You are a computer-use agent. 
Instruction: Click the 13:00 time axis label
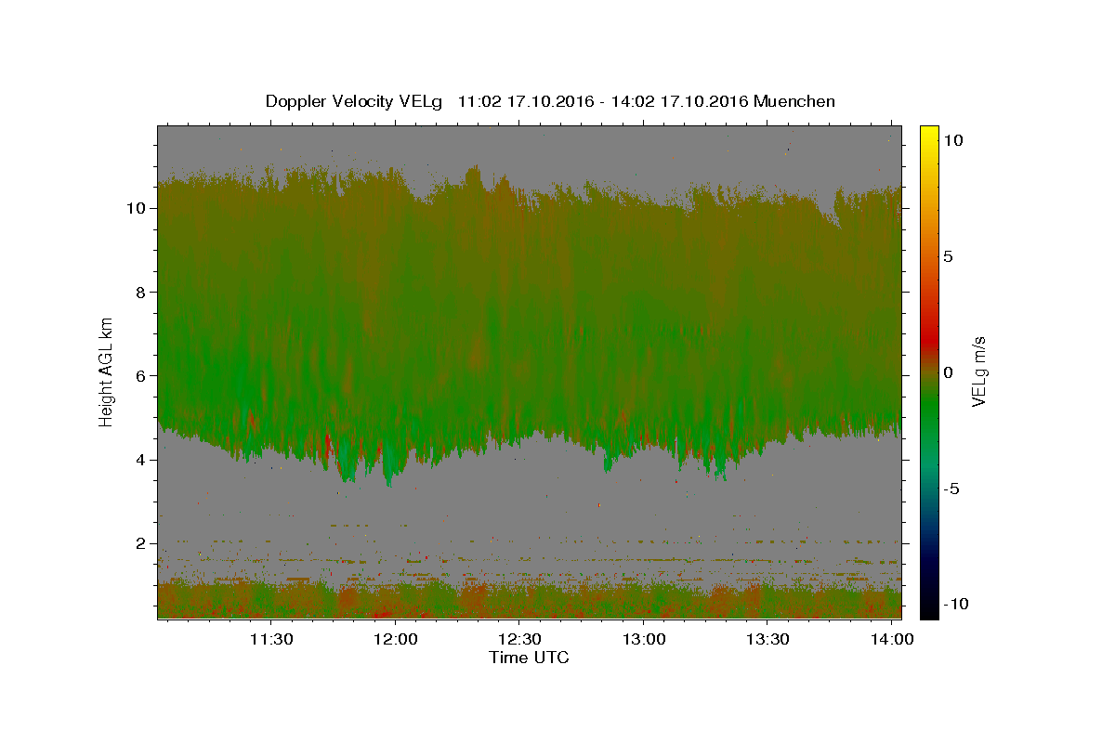tap(643, 639)
